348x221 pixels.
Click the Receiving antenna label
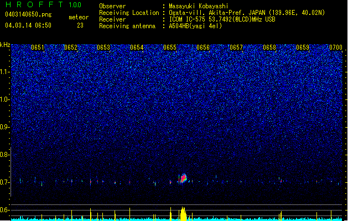[x=127, y=26]
